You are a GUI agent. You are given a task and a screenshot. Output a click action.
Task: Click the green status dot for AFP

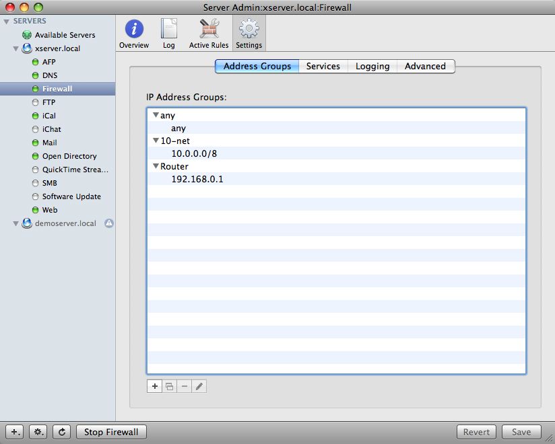point(35,62)
